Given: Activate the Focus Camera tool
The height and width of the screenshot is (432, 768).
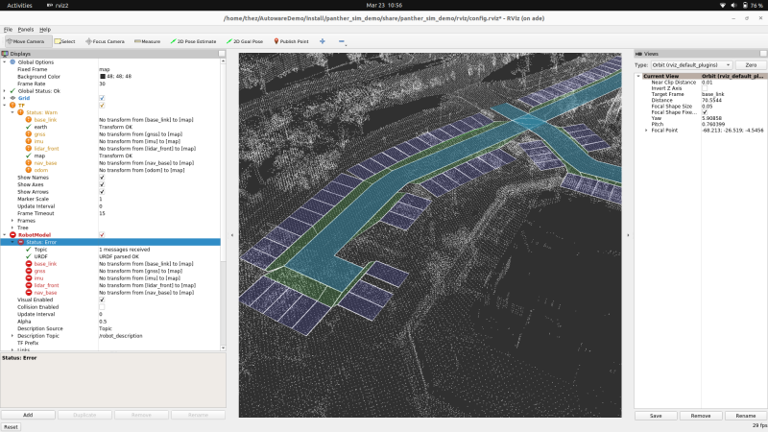Looking at the screenshot, I should 107,41.
